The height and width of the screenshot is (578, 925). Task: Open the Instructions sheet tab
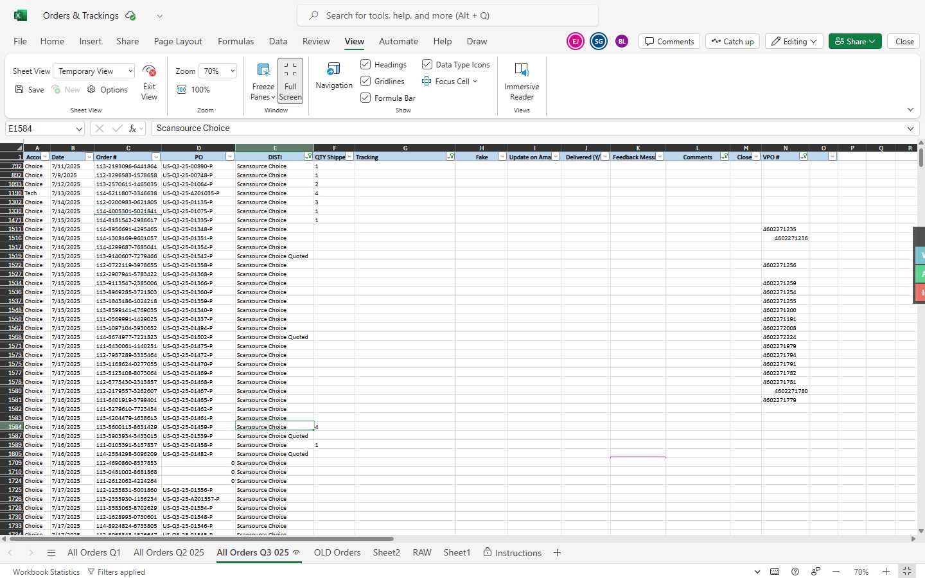coord(512,553)
